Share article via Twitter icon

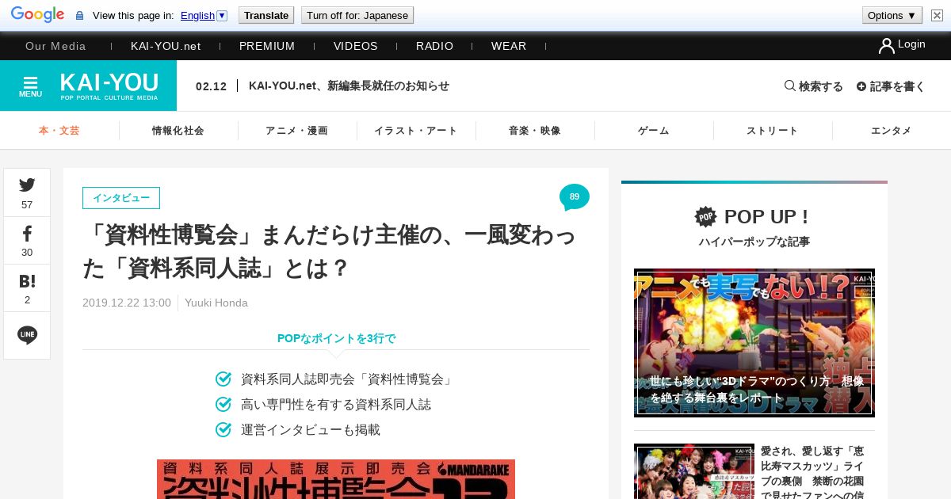[27, 185]
